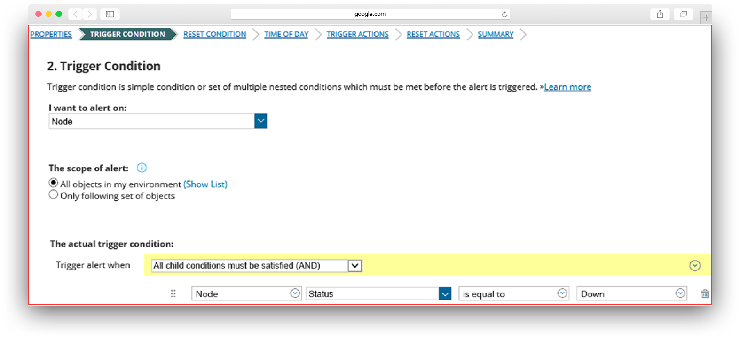Select All objects in my environment radio
The height and width of the screenshot is (339, 740).
pos(54,183)
